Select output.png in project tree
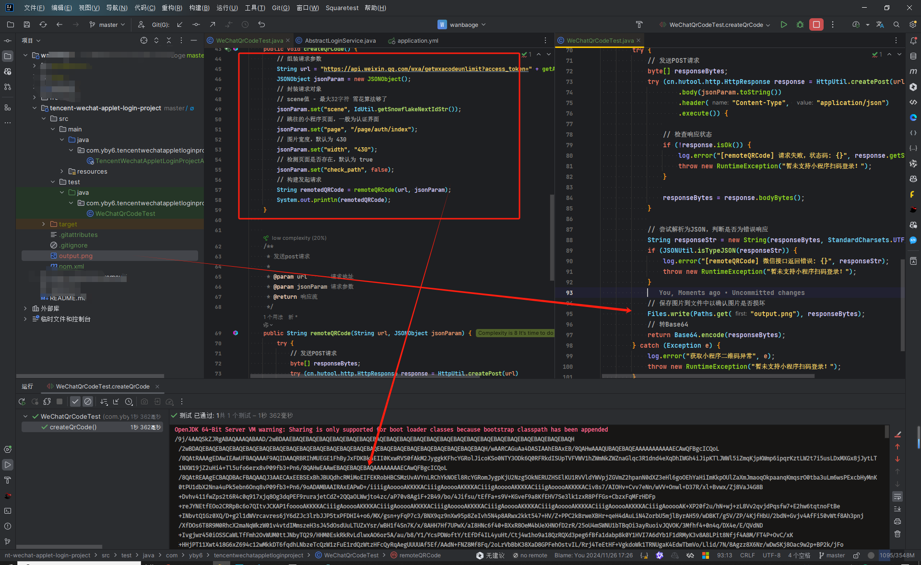921x565 pixels. click(x=76, y=256)
